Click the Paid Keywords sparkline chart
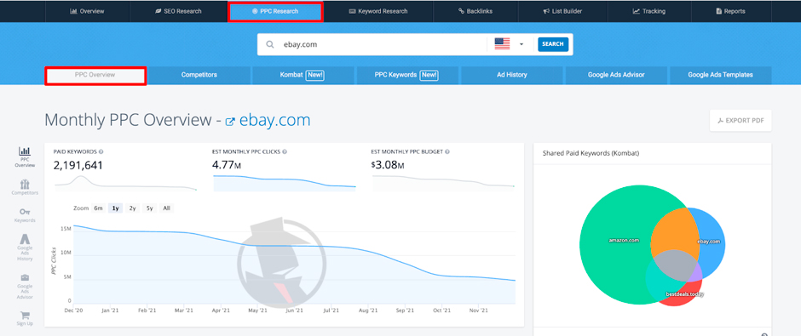This screenshot has width=801, height=336. coord(125,183)
